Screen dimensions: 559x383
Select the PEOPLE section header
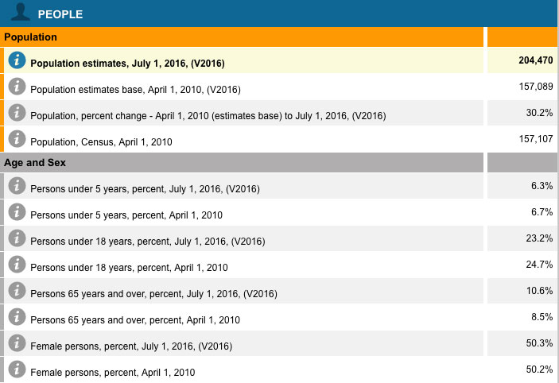point(60,14)
